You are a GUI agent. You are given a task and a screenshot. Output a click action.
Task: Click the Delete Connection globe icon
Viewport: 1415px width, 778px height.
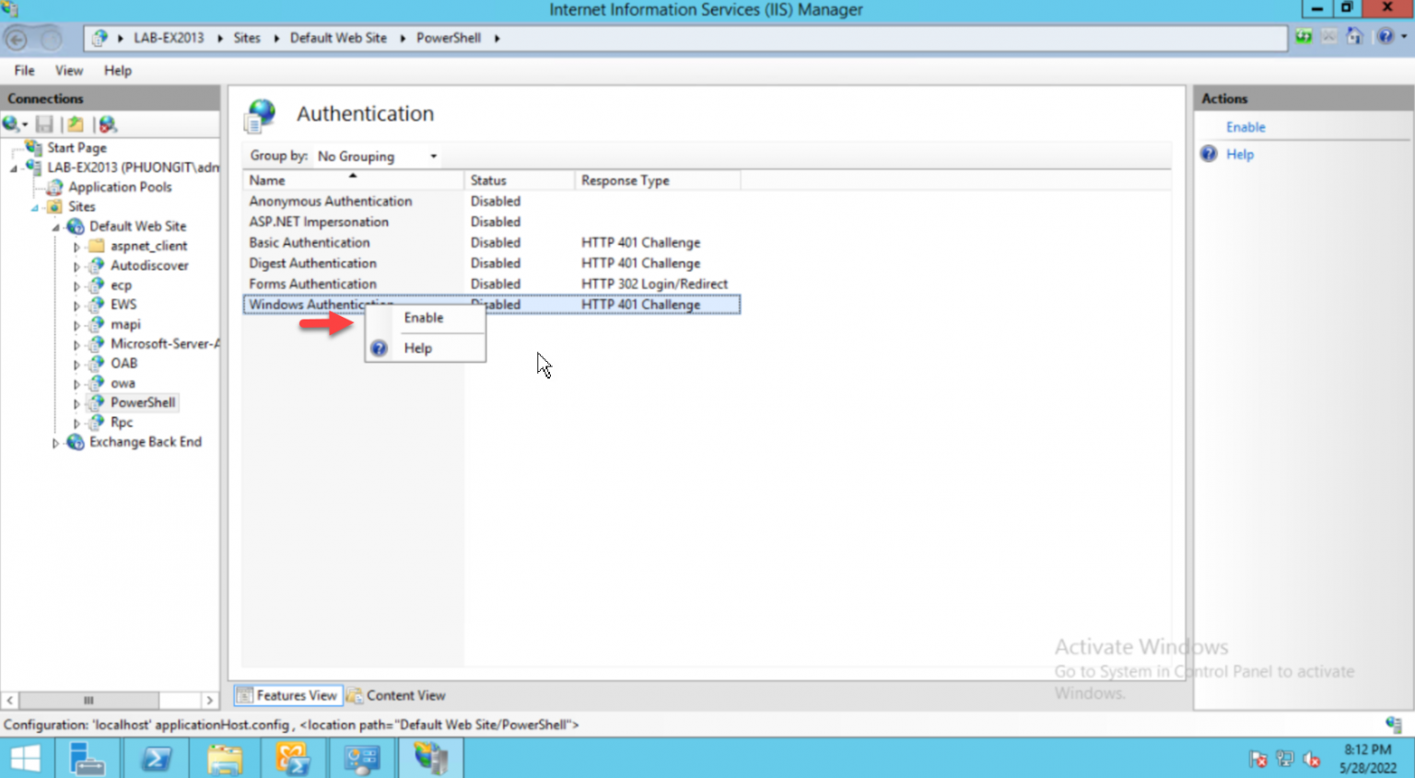106,123
